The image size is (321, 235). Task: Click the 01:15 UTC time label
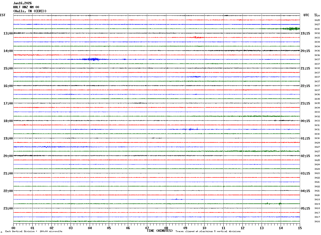(x=305, y=138)
